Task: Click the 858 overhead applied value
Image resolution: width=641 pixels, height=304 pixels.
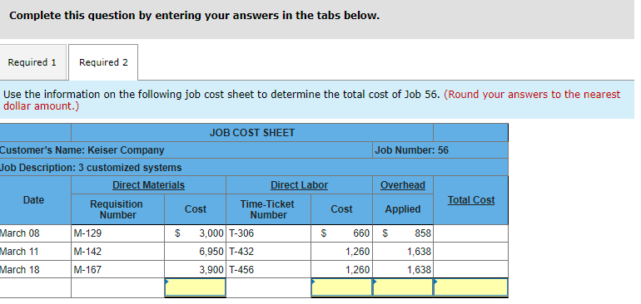Action: pyautogui.click(x=423, y=233)
